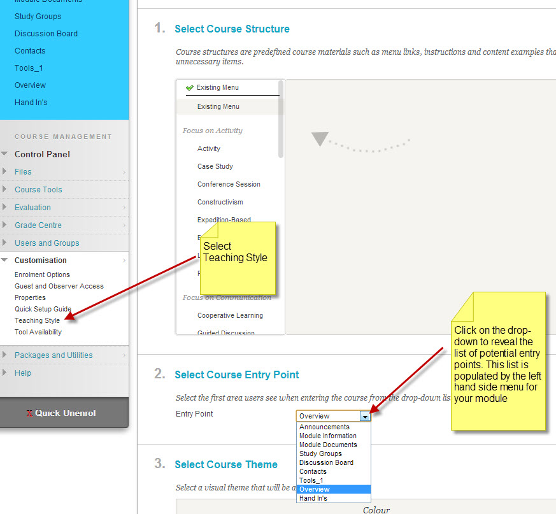Go to Study Groups in the course menu
The width and height of the screenshot is (556, 514).
(x=38, y=17)
